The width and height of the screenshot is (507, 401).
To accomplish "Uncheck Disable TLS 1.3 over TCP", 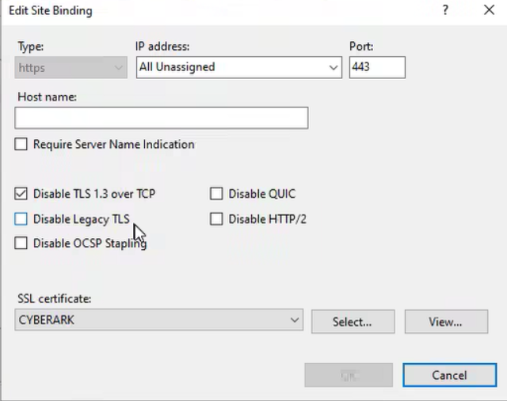I will 21,194.
